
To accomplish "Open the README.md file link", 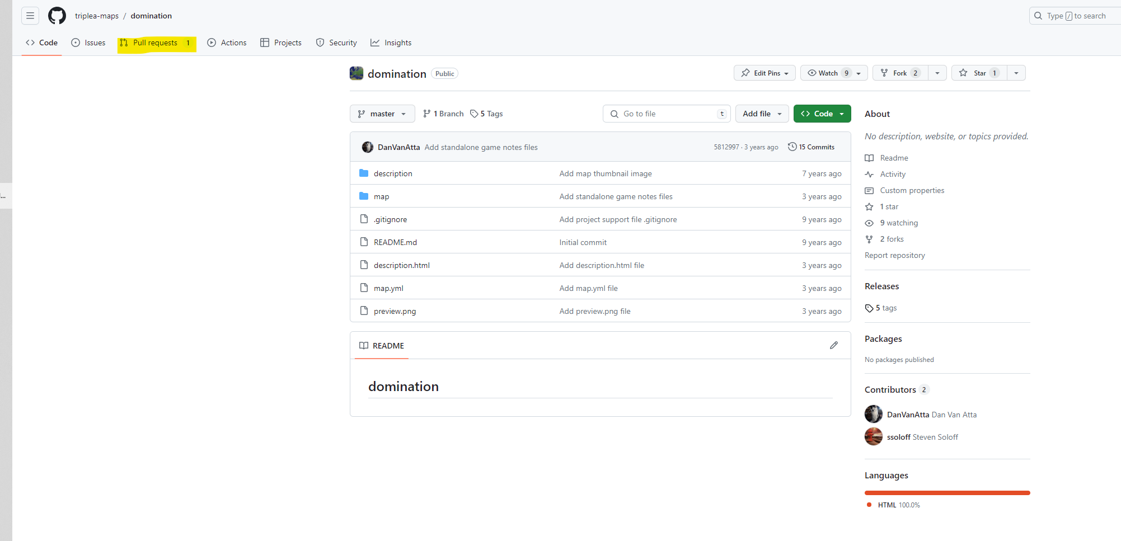I will point(395,242).
